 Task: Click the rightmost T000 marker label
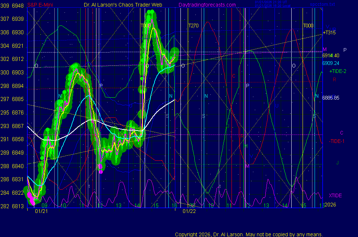point(308,26)
